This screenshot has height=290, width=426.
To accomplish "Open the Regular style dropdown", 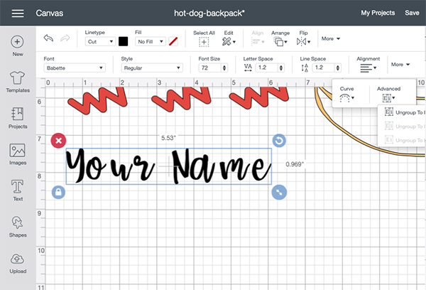I will click(152, 68).
